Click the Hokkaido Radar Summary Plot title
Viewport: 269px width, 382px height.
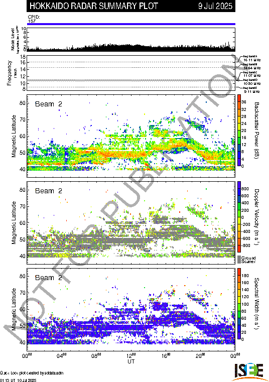tap(94, 6)
